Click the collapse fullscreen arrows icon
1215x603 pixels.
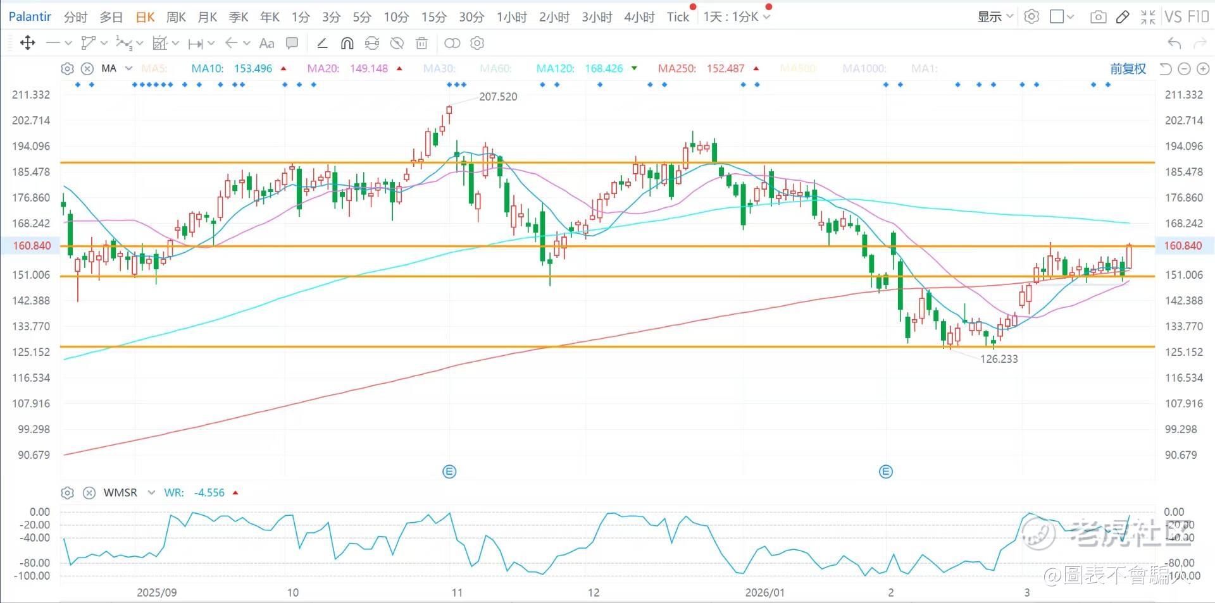[1148, 17]
